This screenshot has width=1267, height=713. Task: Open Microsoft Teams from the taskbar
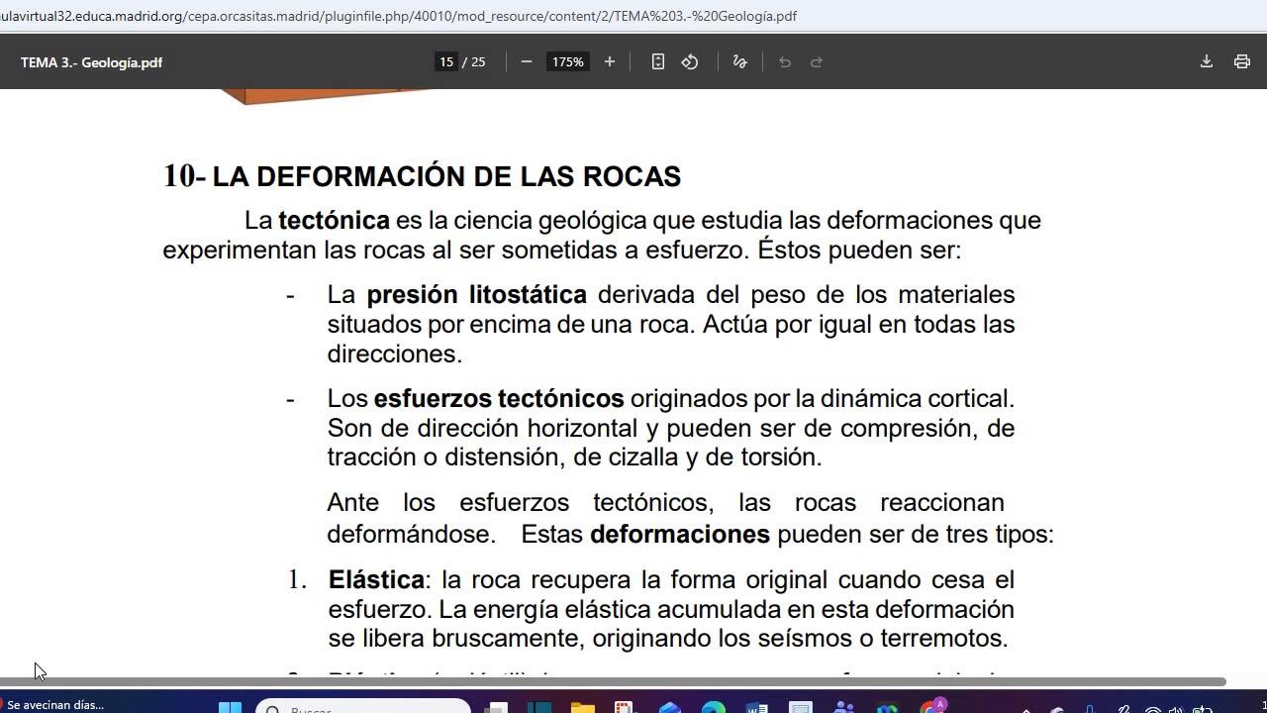(x=844, y=707)
